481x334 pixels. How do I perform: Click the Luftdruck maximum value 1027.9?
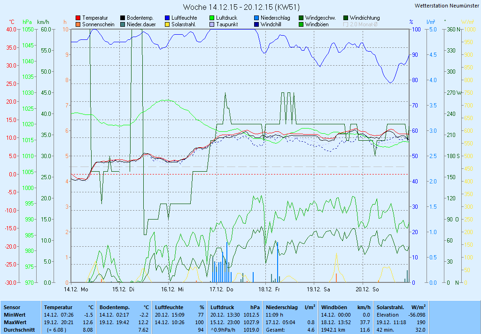pyautogui.click(x=252, y=323)
